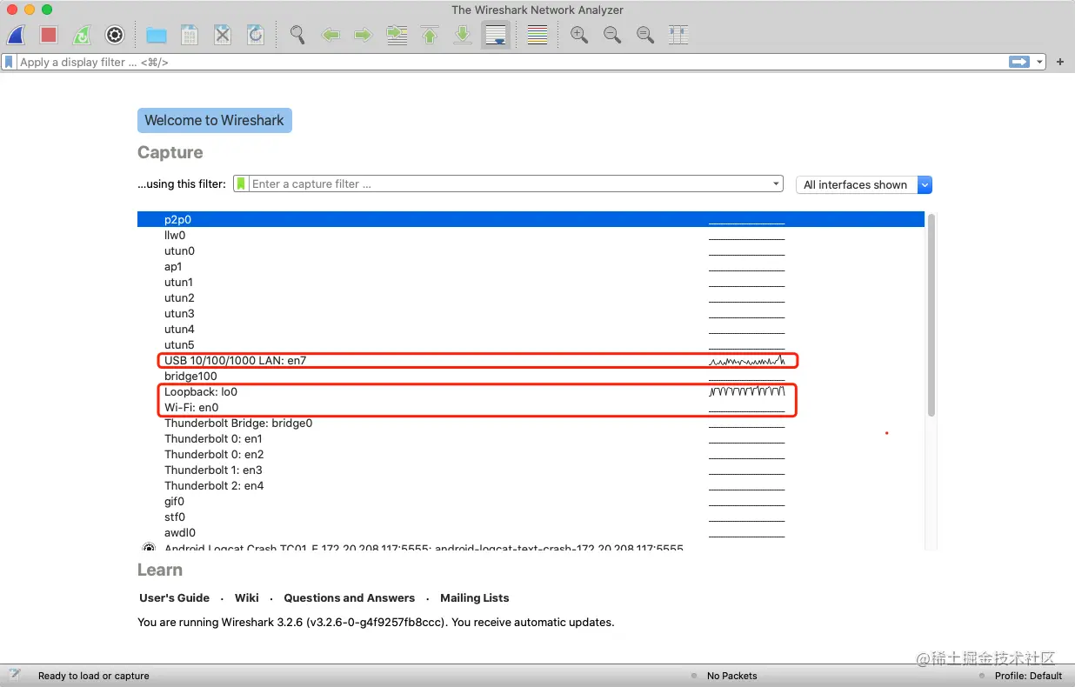Select the utun0 interface
This screenshot has width=1075, height=687.
click(x=531, y=250)
